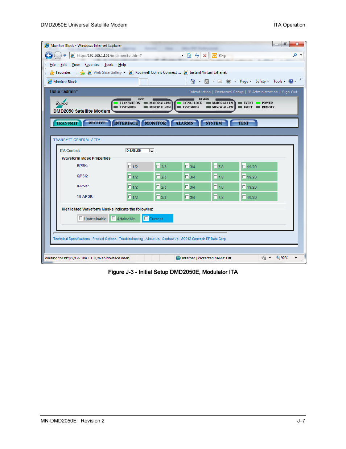346x449 pixels.
Task: Click the zoom magnifier 90% icon
Action: click(x=278, y=258)
